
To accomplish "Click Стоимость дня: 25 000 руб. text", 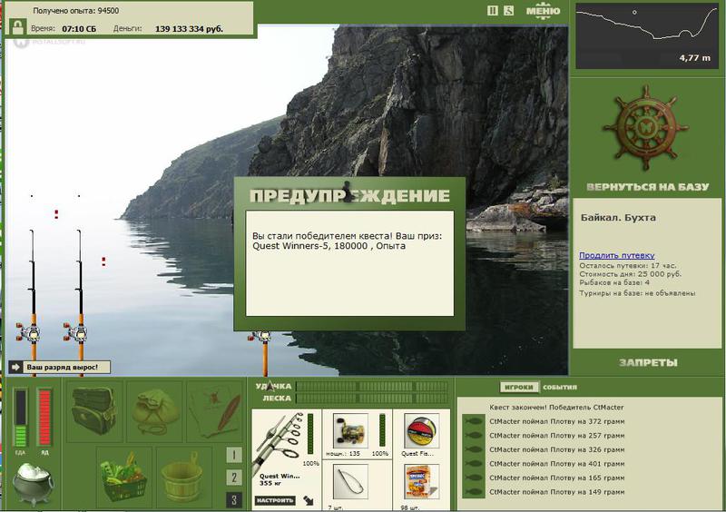I will tap(630, 274).
